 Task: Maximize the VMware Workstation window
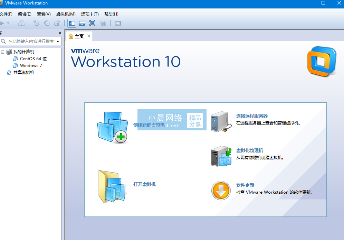point(323,3)
